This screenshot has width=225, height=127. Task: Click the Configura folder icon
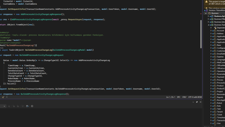point(215,48)
